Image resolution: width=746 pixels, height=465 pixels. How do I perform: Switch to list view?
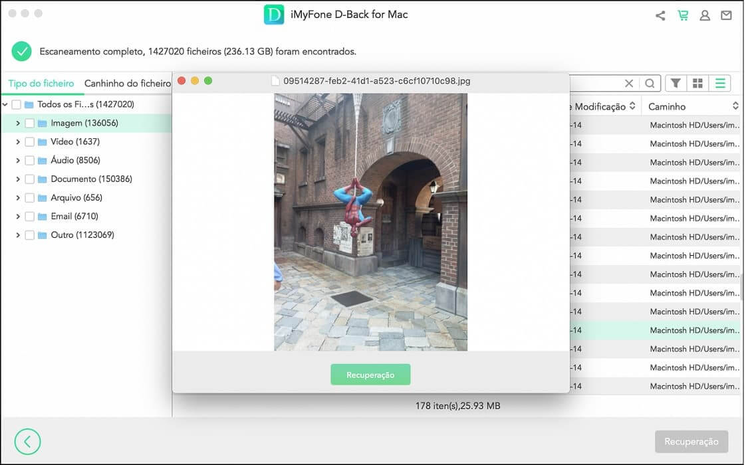(x=720, y=84)
